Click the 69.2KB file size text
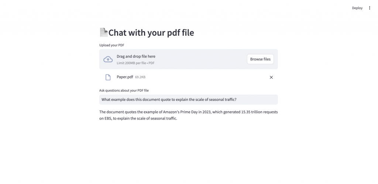This screenshot has width=378, height=184. pos(142,77)
